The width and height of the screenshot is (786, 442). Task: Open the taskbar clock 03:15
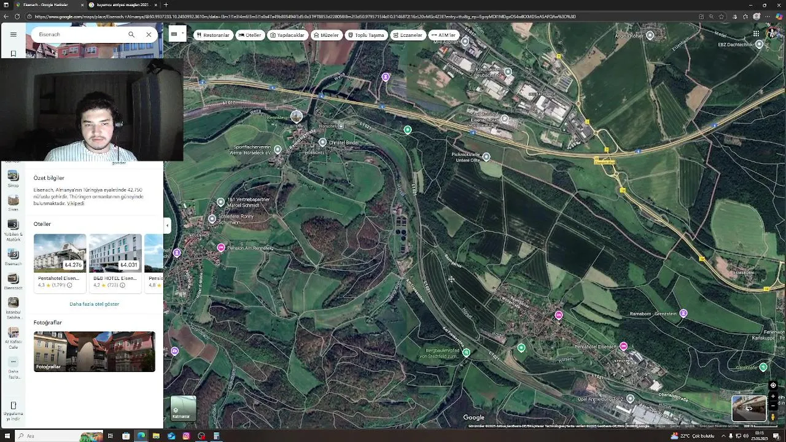tap(760, 436)
